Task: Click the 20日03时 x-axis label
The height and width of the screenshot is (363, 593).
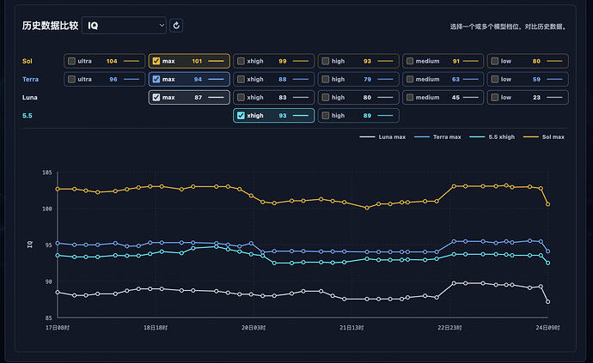Action: 254,328
